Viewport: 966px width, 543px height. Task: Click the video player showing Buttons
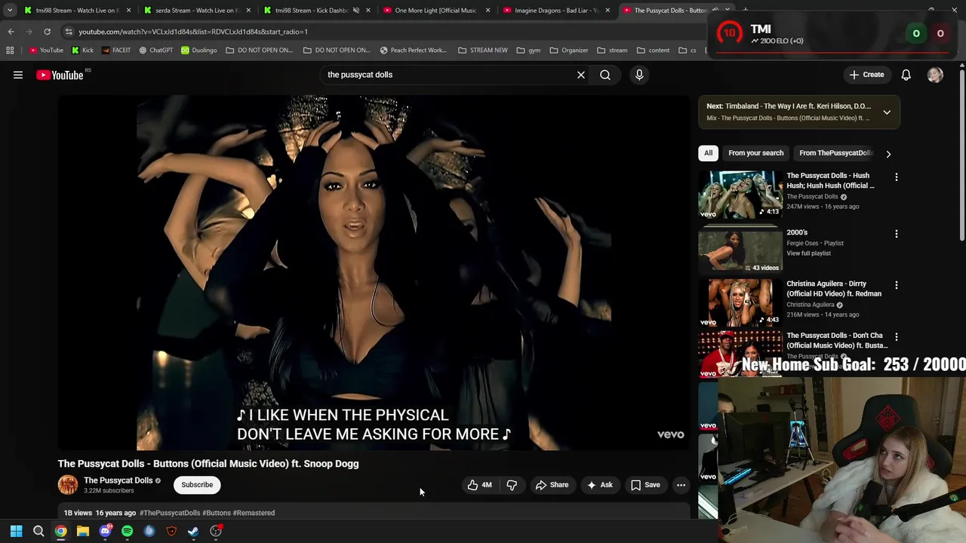coord(374,273)
